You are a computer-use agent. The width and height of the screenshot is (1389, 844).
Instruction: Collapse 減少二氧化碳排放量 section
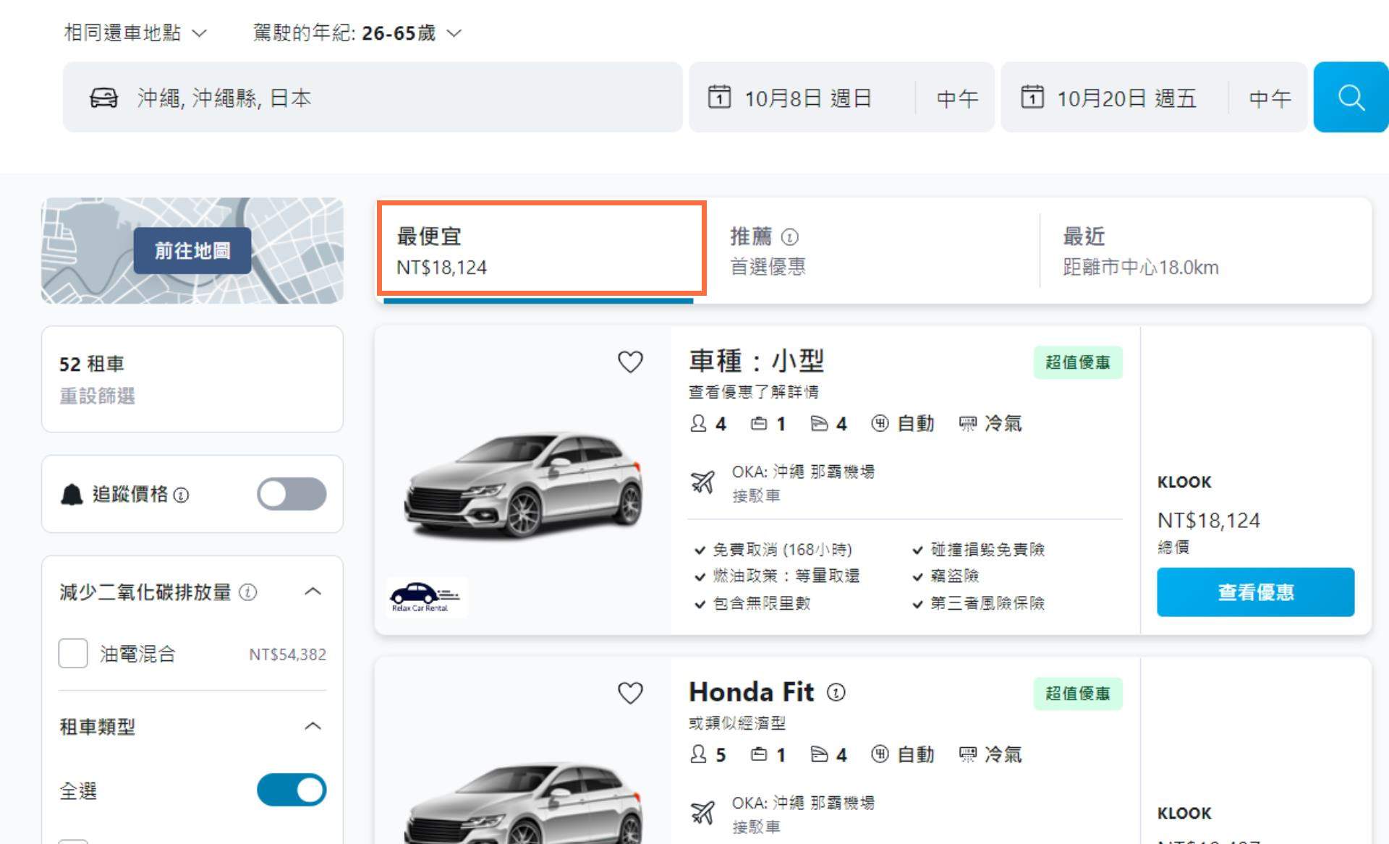tap(313, 592)
